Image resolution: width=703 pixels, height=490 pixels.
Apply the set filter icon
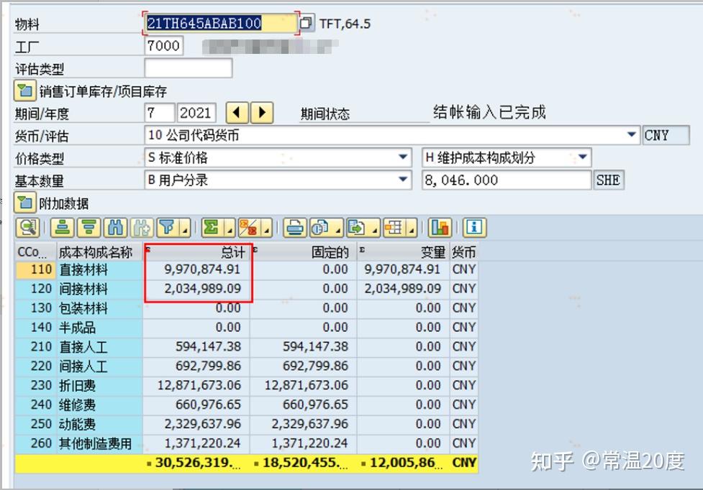click(165, 228)
